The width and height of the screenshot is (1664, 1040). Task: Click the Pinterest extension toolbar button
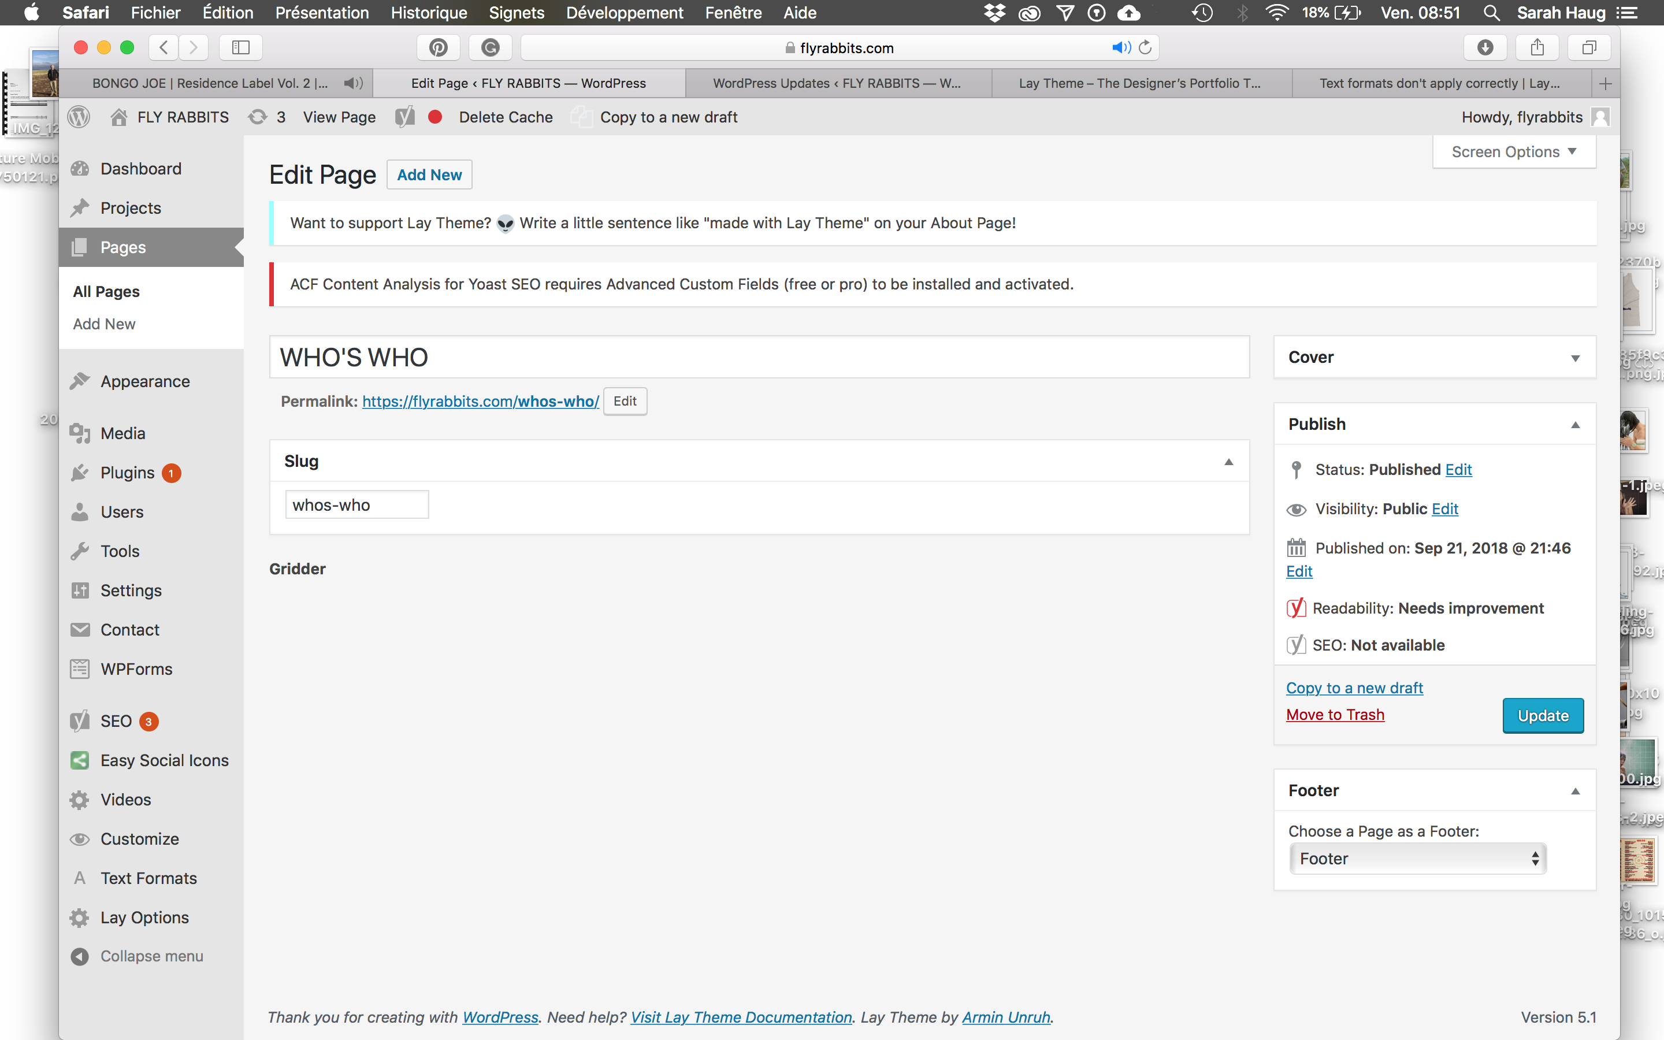point(438,47)
